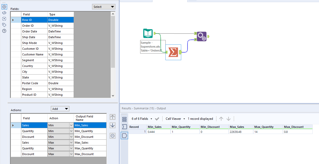Open the Cell Viewer dropdown
319x164 pixels.
tap(175, 118)
